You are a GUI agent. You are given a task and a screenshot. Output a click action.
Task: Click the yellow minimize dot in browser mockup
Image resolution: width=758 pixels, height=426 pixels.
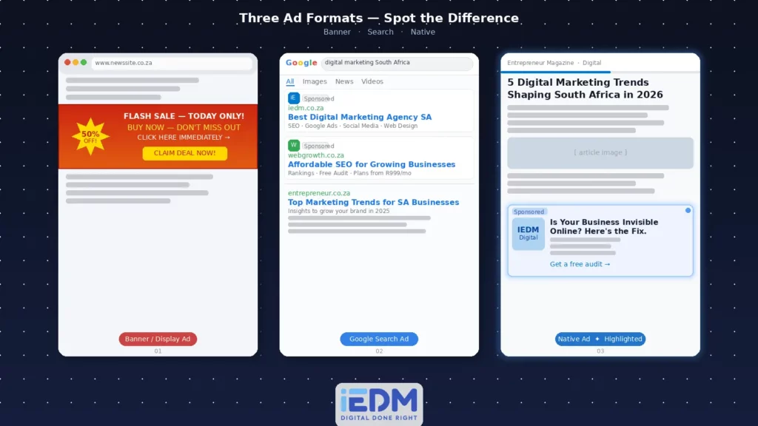76,62
